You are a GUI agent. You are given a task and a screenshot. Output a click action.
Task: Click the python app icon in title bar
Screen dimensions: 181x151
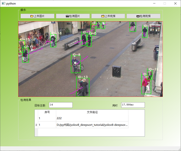coord(3,3)
